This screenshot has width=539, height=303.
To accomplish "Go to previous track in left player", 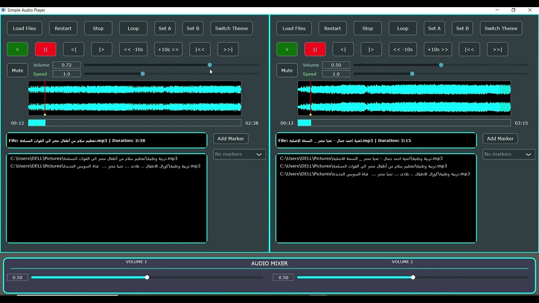I will coord(200,49).
